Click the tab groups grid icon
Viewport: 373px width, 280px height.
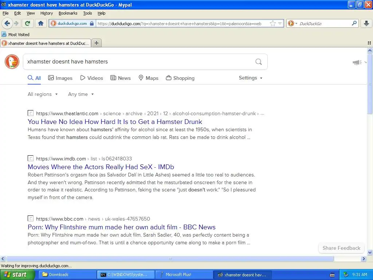coord(369,43)
